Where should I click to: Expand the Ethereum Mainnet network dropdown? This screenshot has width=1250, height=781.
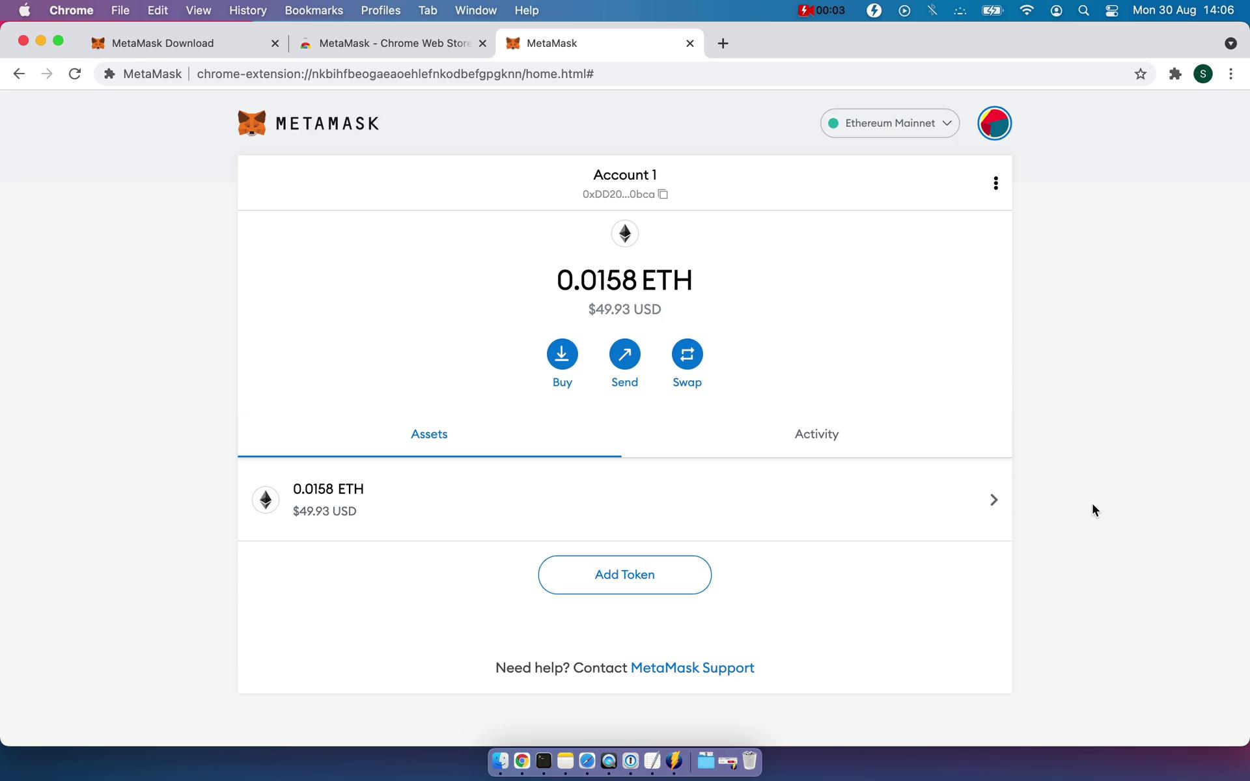890,122
